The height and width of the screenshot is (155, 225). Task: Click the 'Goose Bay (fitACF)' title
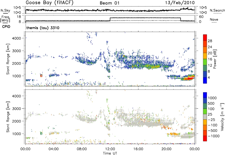[49, 3]
